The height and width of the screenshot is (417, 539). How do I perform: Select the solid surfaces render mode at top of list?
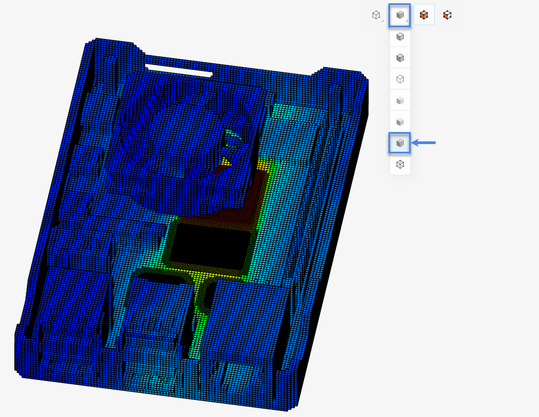click(400, 37)
